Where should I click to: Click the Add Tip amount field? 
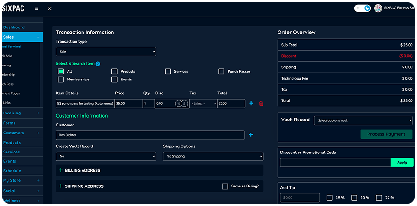coord(300,198)
